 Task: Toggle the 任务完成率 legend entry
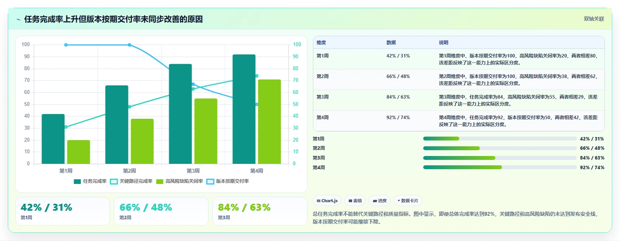[x=90, y=181]
